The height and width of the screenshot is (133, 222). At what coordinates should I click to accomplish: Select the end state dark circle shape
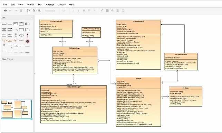(x=28, y=41)
